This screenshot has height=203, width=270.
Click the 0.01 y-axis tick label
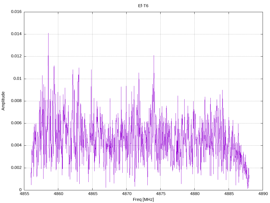18,79
